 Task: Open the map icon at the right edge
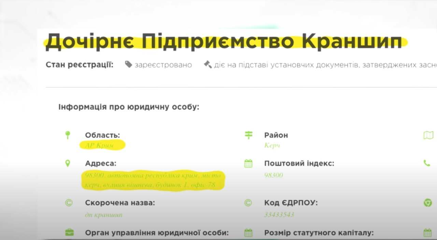(428, 135)
